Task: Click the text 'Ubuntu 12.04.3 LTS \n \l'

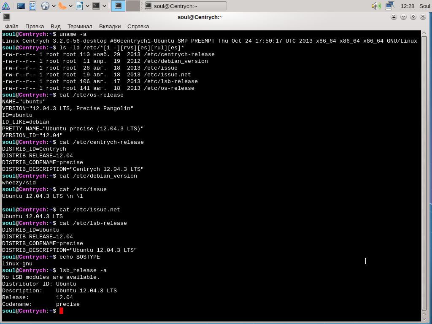Action: [43, 196]
